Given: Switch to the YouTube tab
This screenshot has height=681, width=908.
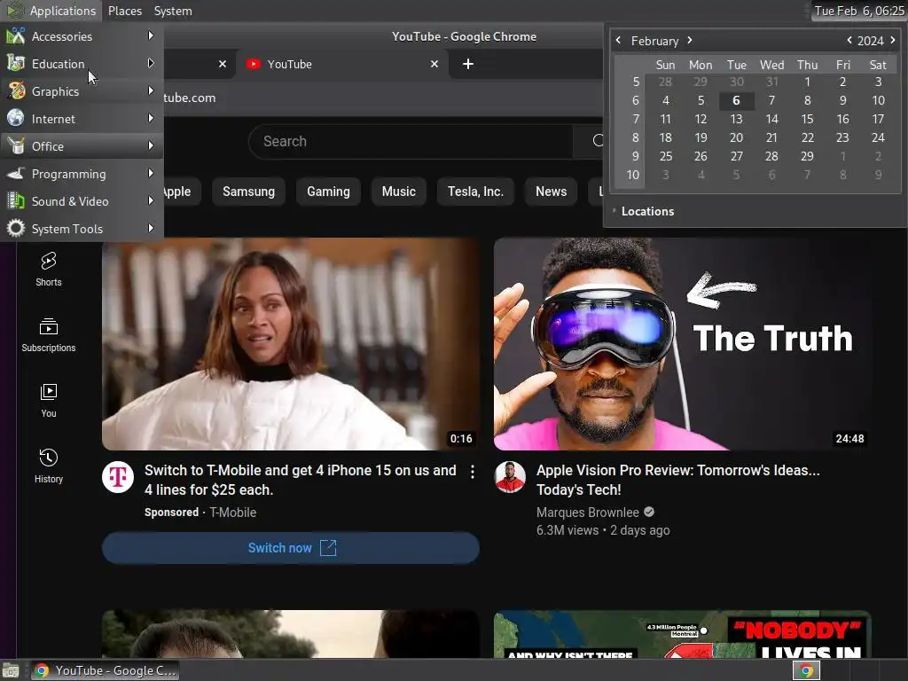Looking at the screenshot, I should click(341, 64).
